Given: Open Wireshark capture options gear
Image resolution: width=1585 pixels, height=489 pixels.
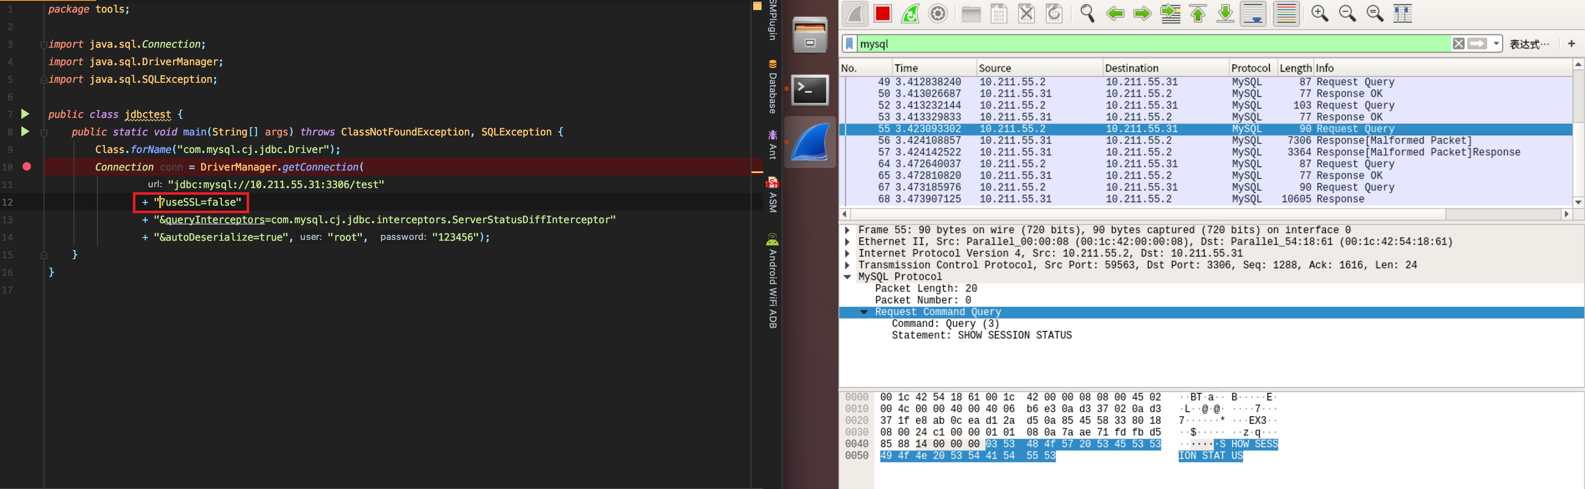Looking at the screenshot, I should (938, 13).
